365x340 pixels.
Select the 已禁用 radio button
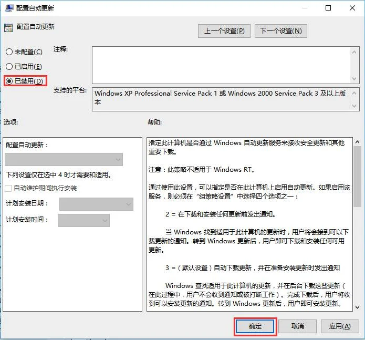click(9, 81)
